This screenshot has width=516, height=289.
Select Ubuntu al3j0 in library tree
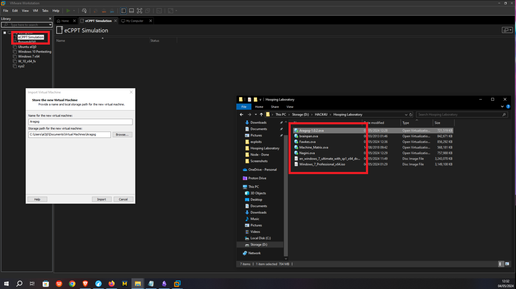coord(27,47)
